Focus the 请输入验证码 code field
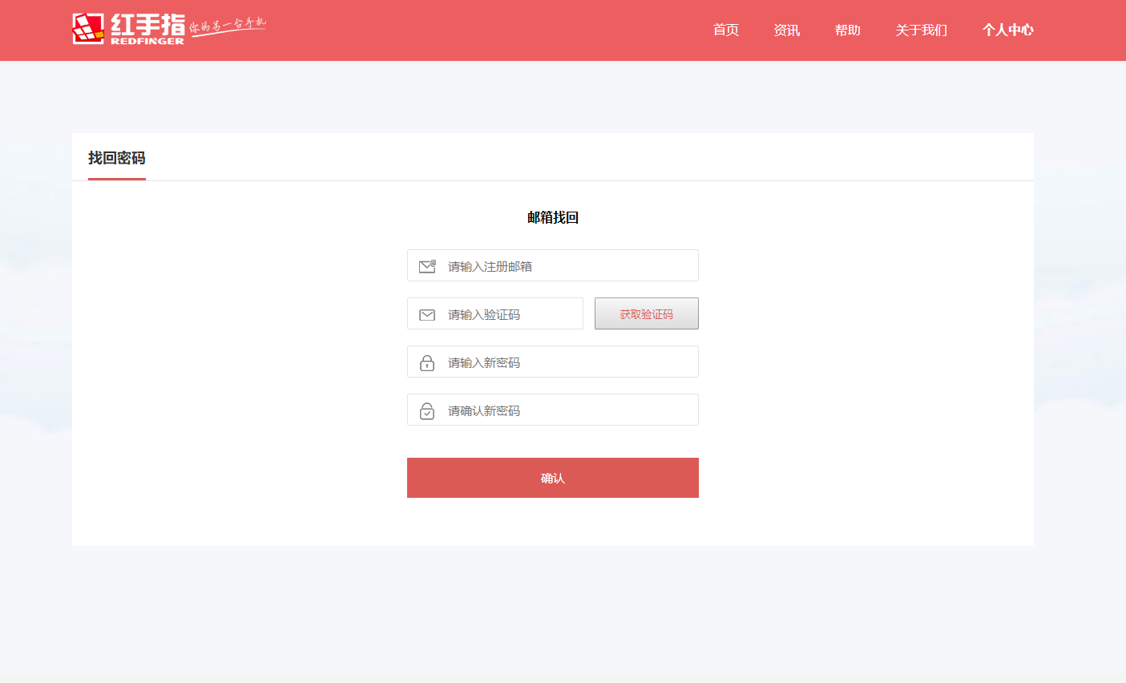 tap(511, 314)
